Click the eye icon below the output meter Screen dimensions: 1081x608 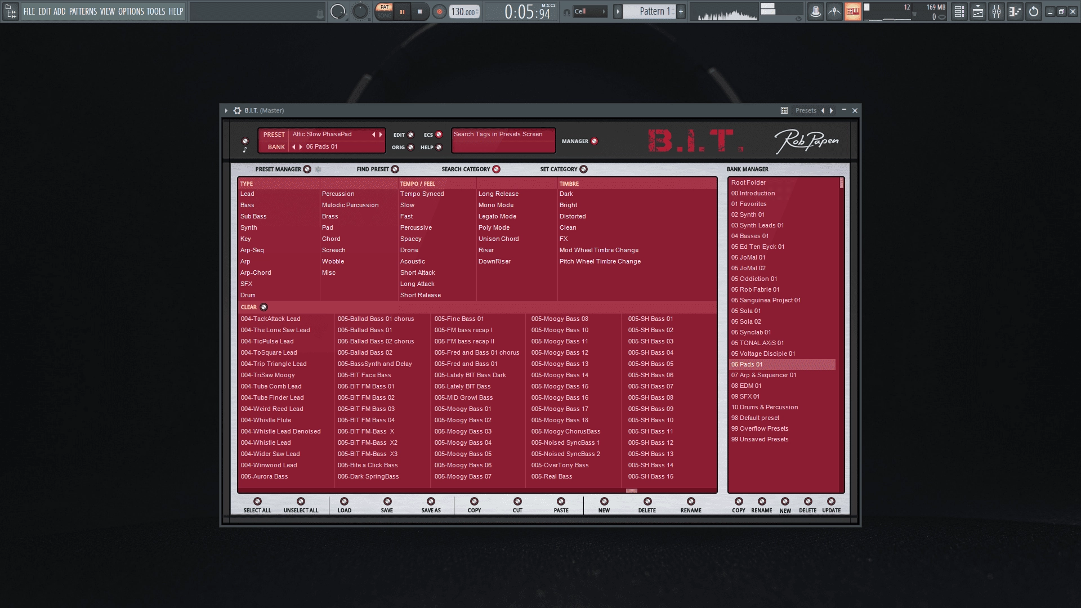point(798,19)
